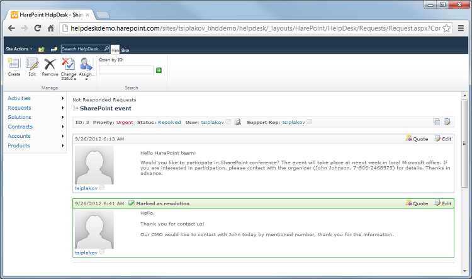Click the tag and notes icon beside the search box

coord(54,49)
